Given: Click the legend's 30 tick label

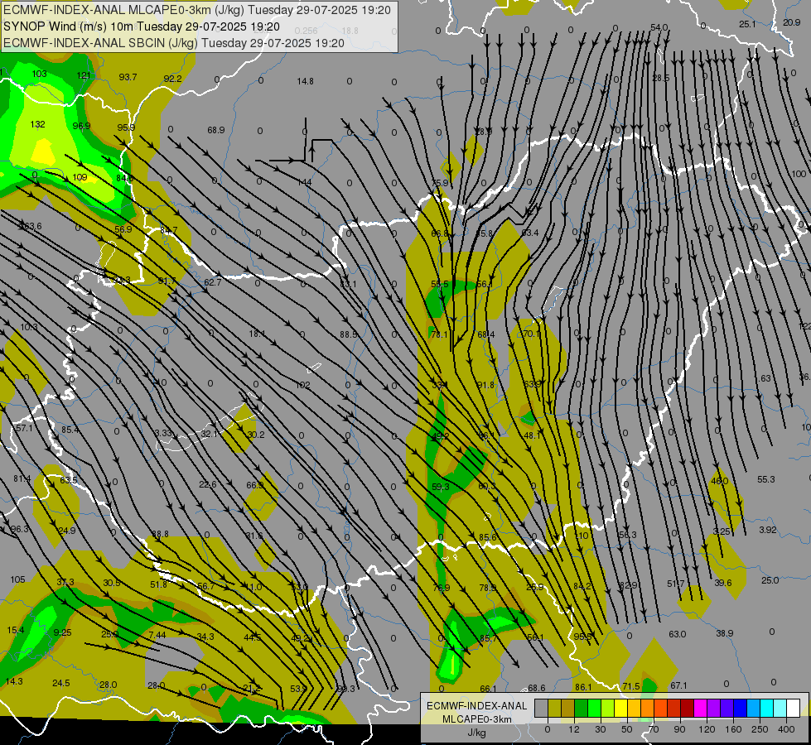Looking at the screenshot, I should 601,729.
